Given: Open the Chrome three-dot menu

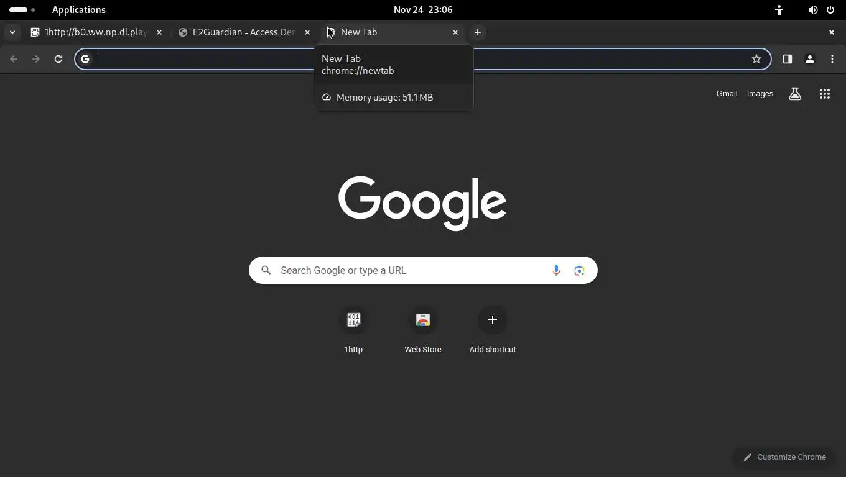Looking at the screenshot, I should point(832,59).
